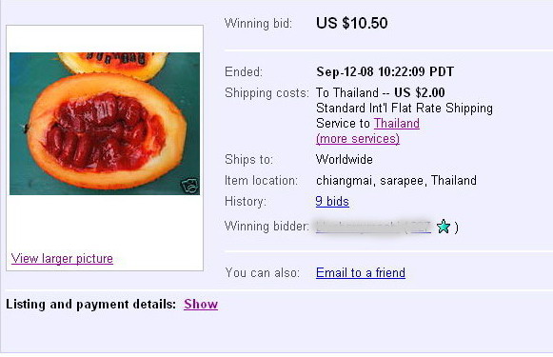The width and height of the screenshot is (553, 357).
Task: Click the US $10.50 winning bid amount
Action: click(352, 23)
